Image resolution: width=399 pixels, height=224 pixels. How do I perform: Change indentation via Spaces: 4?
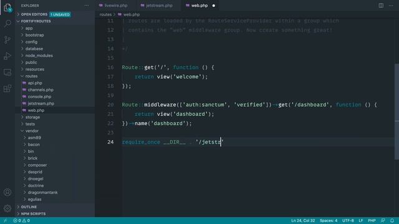(x=329, y=220)
